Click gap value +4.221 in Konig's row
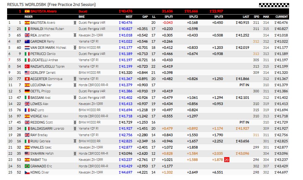 pyautogui.click(x=143, y=172)
